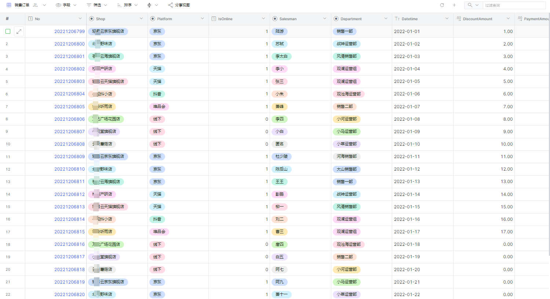Click the 天猫 platform tag in row 4

(157, 69)
